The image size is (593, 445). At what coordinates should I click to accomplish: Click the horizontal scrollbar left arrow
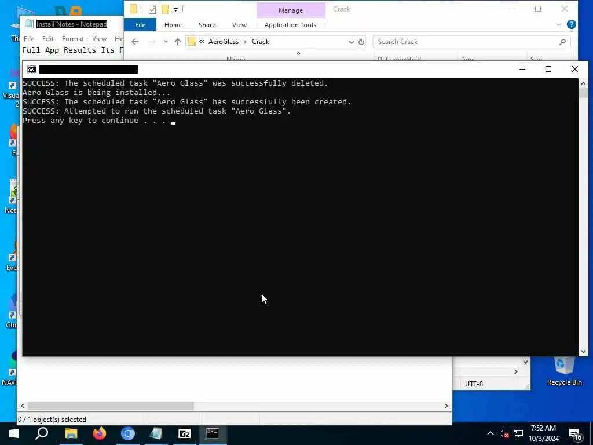tap(23, 406)
